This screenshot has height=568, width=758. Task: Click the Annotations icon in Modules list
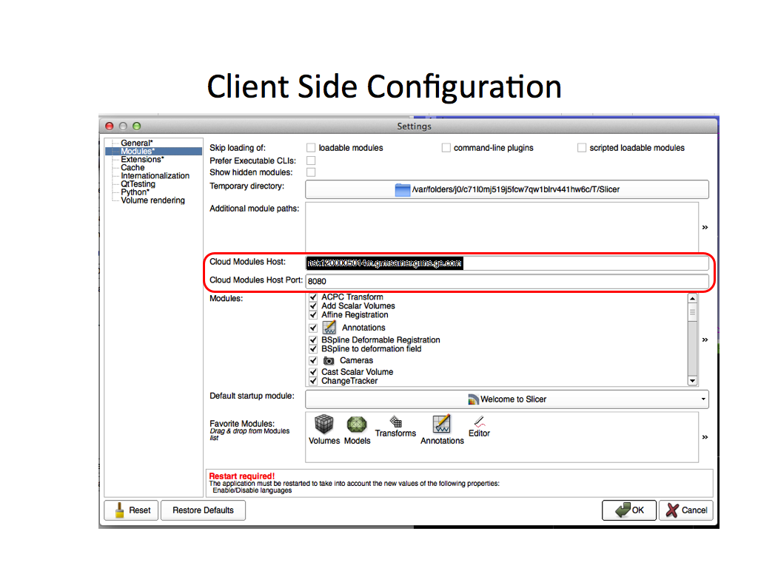point(329,327)
